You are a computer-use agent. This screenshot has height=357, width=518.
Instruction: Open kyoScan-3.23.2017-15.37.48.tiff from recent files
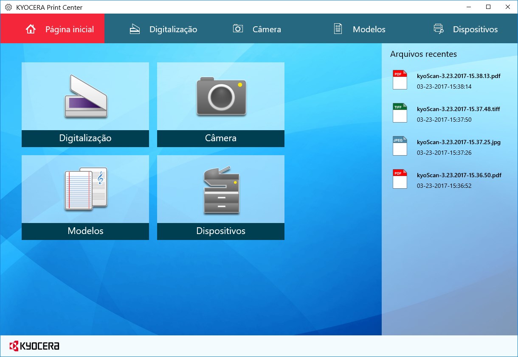click(459, 109)
